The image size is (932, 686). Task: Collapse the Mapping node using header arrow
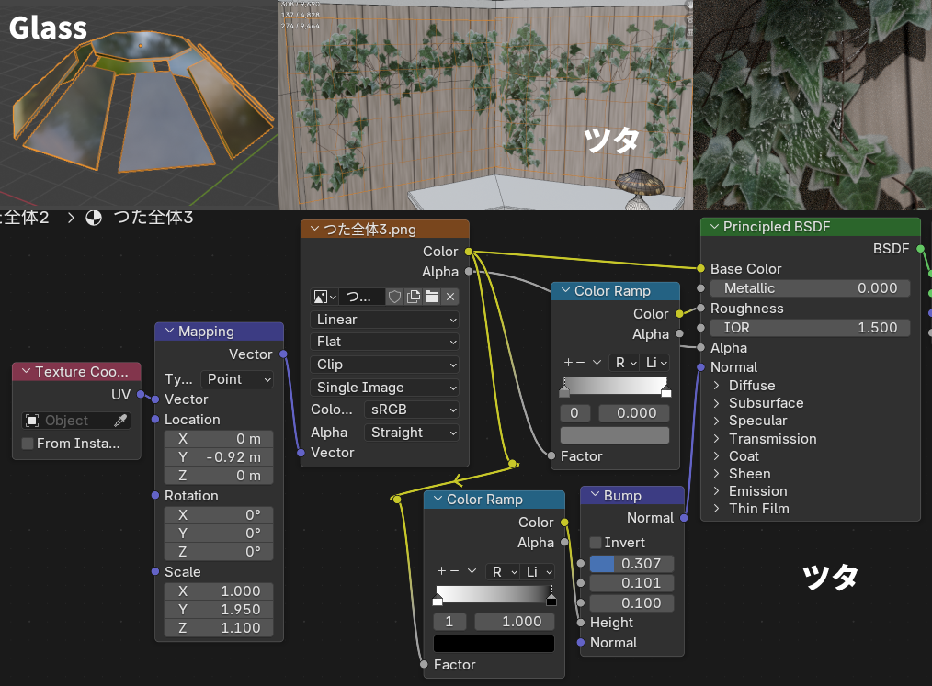coord(169,332)
